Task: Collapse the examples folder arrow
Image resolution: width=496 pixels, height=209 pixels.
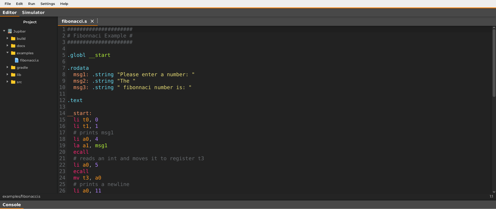Action: point(7,53)
